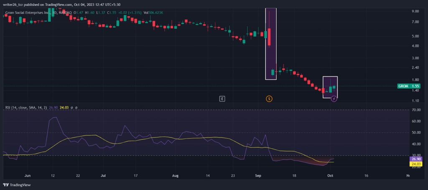Viewport: 428px width, 190px height.
Task: Click the 60.00 RSI axis label
Action: click(417, 121)
